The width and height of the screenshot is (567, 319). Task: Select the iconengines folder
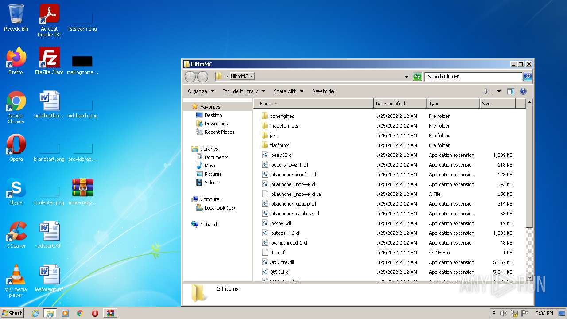pos(282,116)
